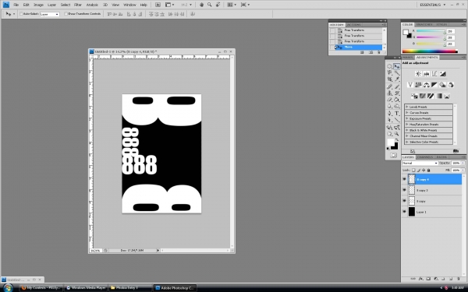Click the Quick Mask mode button
Image resolution: width=468 pixels, height=292 pixels.
(x=393, y=155)
